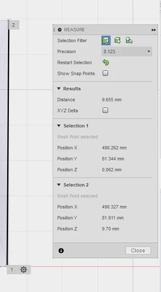
Task: Close the Measure dialog with the Close button
Action: pyautogui.click(x=138, y=251)
